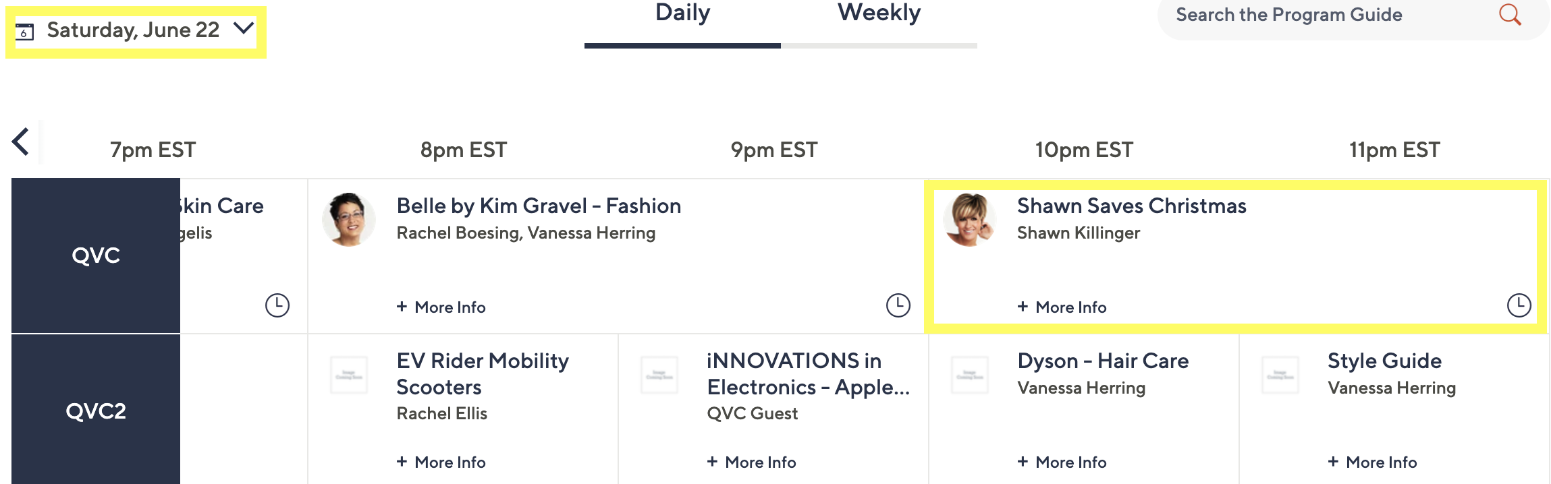The image size is (1551, 484).
Task: Select the QVC channel label
Action: (x=96, y=255)
